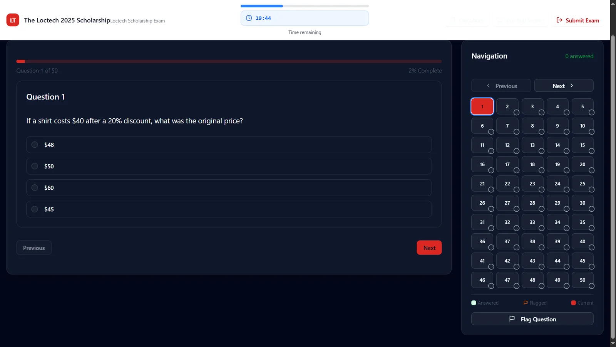Jump to question 6
This screenshot has width=616, height=347.
coord(482,126)
